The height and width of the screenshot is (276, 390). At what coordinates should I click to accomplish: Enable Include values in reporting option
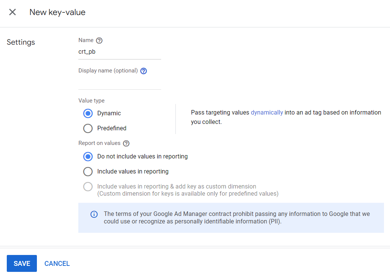click(88, 172)
